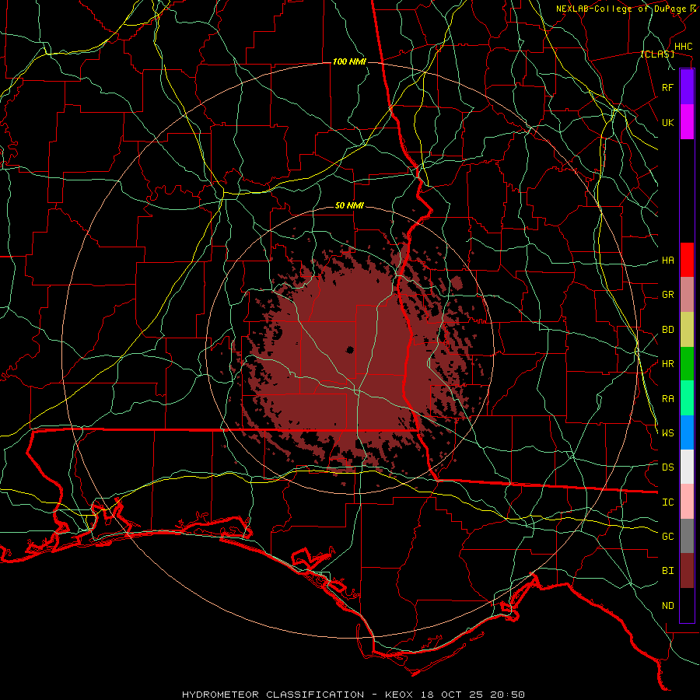Screen dimensions: 700x700
Task: Click the GR legend label
Action: (x=667, y=295)
